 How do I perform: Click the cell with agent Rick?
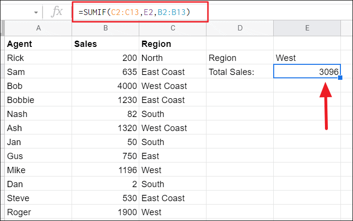(38, 58)
